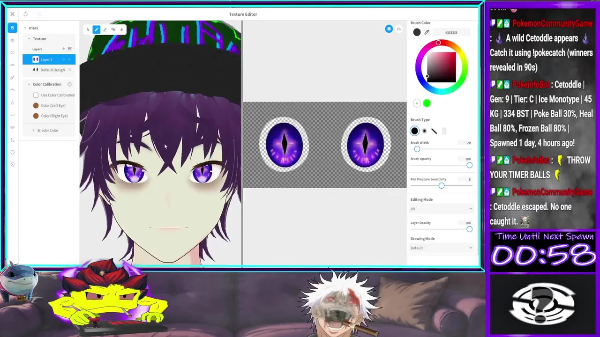
Task: Open Color Calibration help question icon
Action: (69, 84)
